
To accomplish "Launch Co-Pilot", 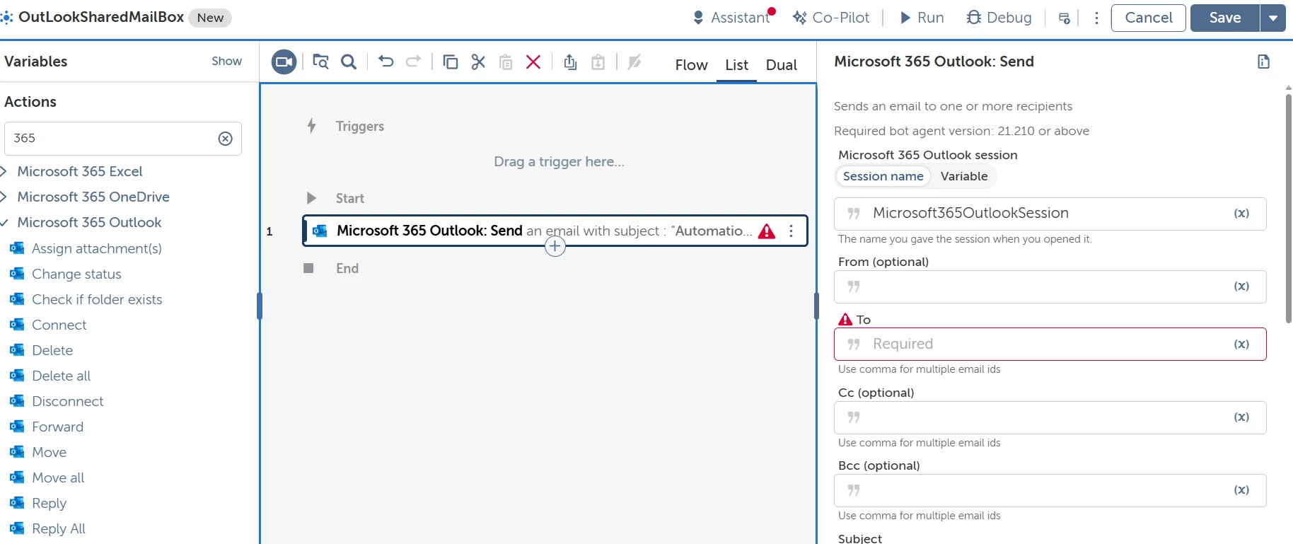I will (x=831, y=18).
